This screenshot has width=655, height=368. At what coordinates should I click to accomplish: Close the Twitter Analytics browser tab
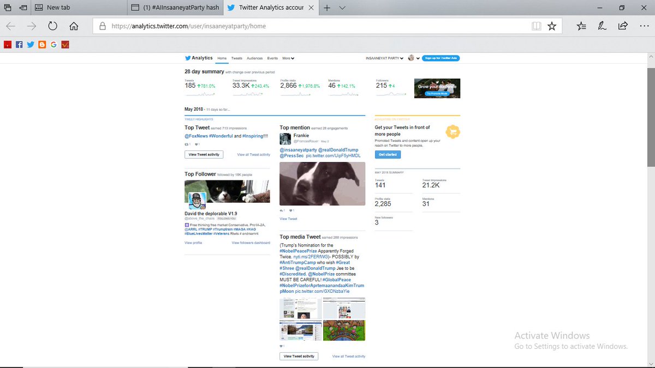[x=311, y=8]
